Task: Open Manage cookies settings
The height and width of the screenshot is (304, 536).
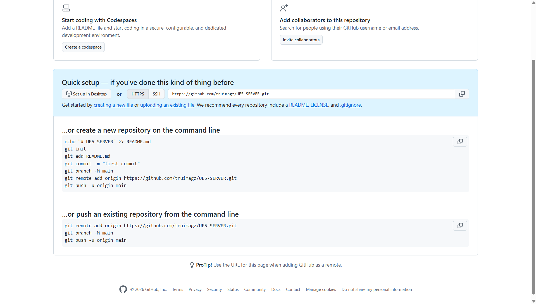Action: coord(321,289)
